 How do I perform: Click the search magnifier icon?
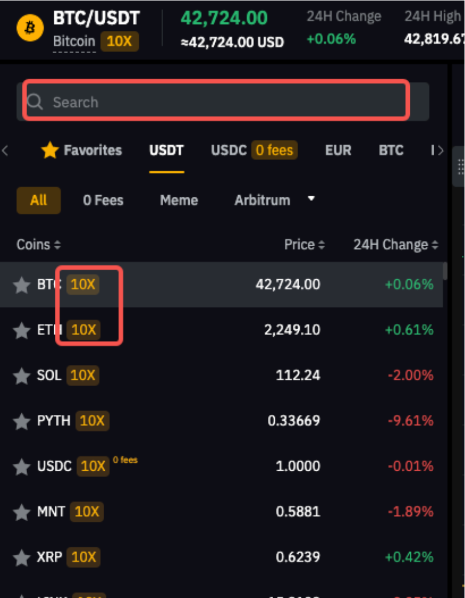point(35,102)
